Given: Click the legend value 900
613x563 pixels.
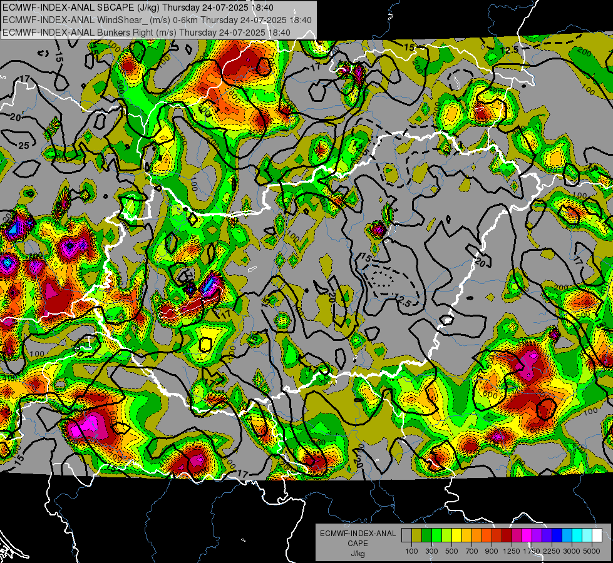Looking at the screenshot, I should (492, 551).
